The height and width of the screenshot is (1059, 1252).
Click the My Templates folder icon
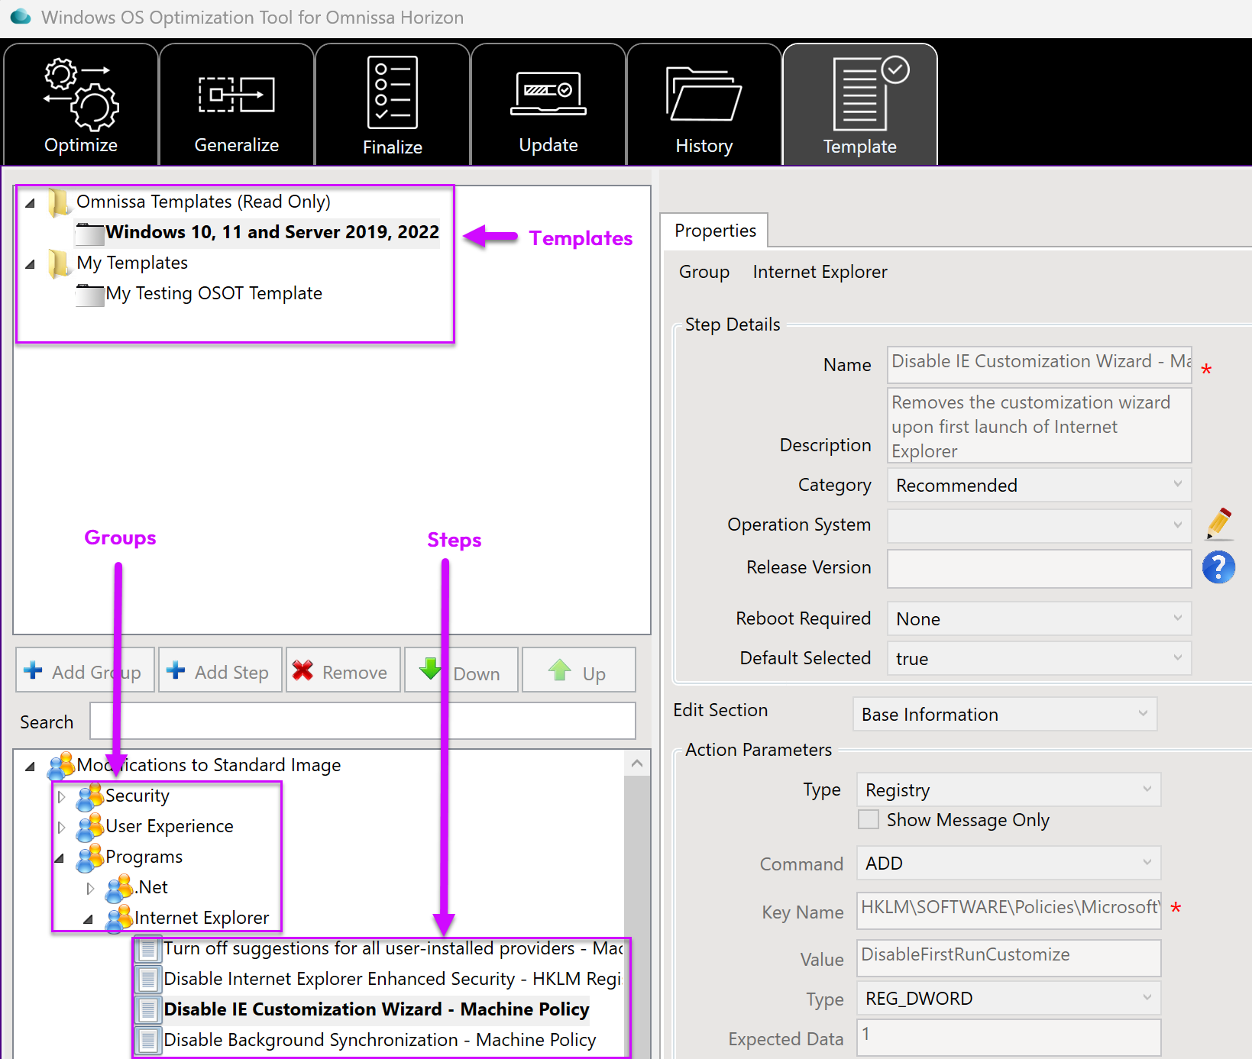[59, 263]
